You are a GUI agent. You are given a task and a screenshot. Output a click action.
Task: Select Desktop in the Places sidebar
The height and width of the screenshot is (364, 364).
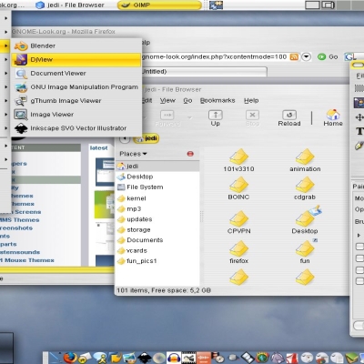157,177
